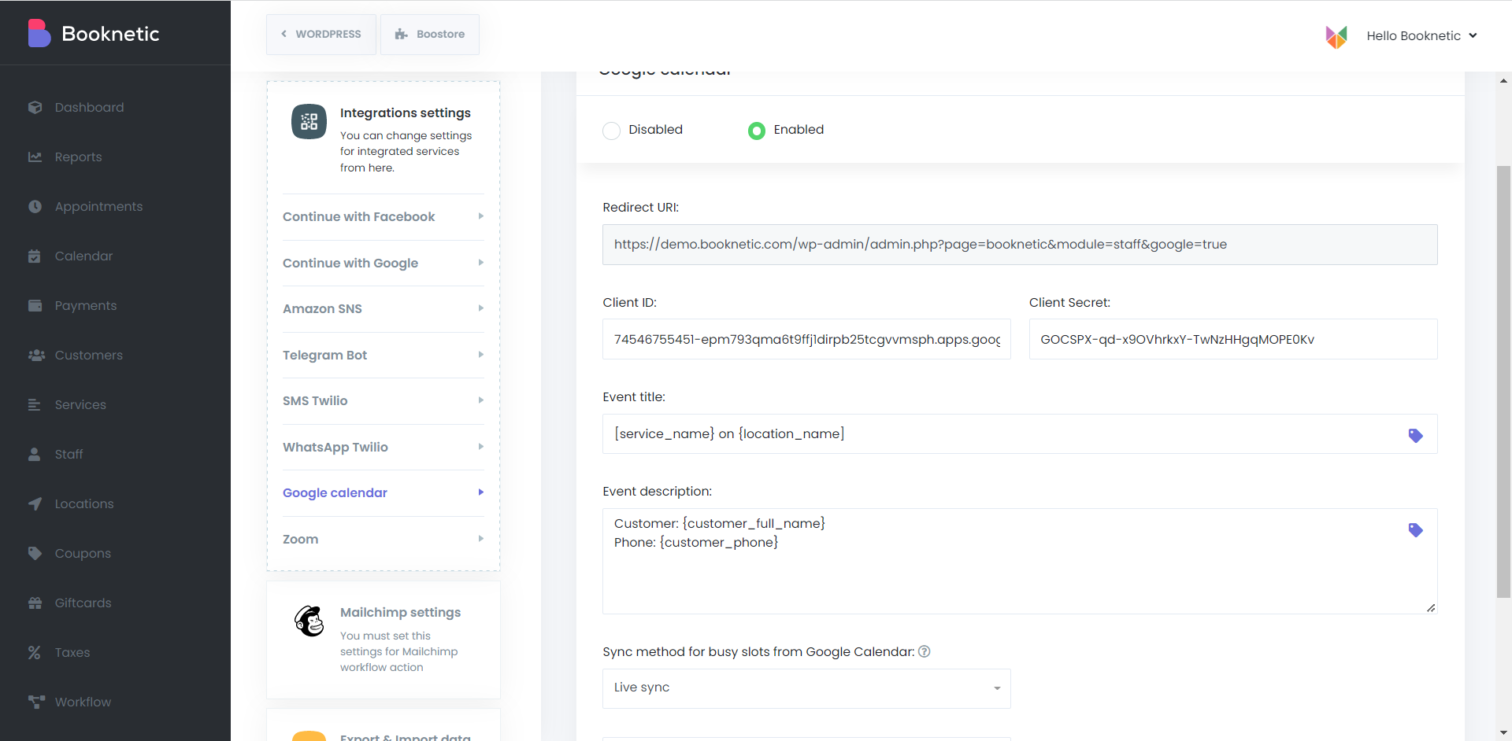Expand the Zoom integration arrow
Viewport: 1512px width, 741px height.
click(x=480, y=539)
